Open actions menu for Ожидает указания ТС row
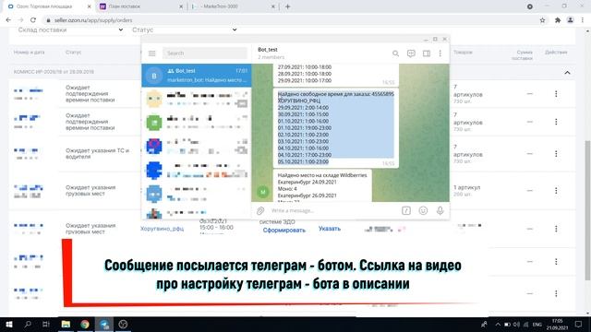Screen dimensions: 591x332 click(556, 154)
